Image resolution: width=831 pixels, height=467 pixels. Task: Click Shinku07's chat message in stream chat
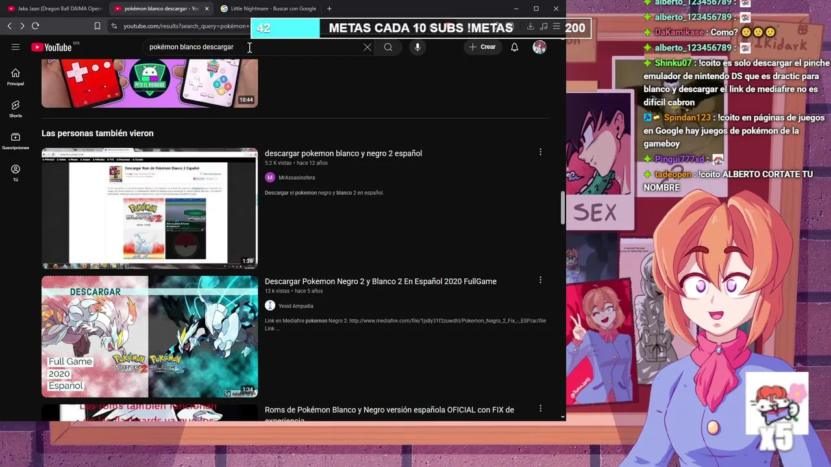[737, 82]
